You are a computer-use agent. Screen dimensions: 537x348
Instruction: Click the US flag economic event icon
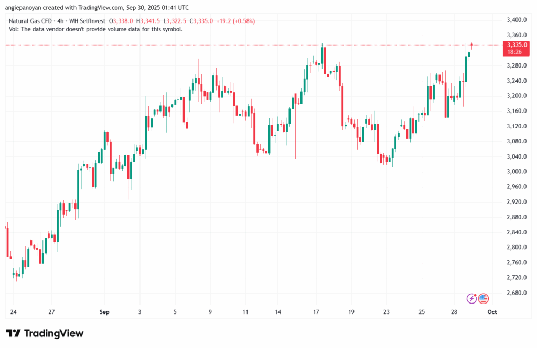click(x=483, y=298)
